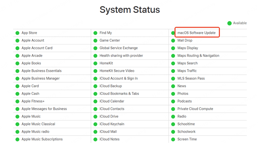Click iCloud Account & Sign In label
The image size is (258, 143).
pos(119,78)
